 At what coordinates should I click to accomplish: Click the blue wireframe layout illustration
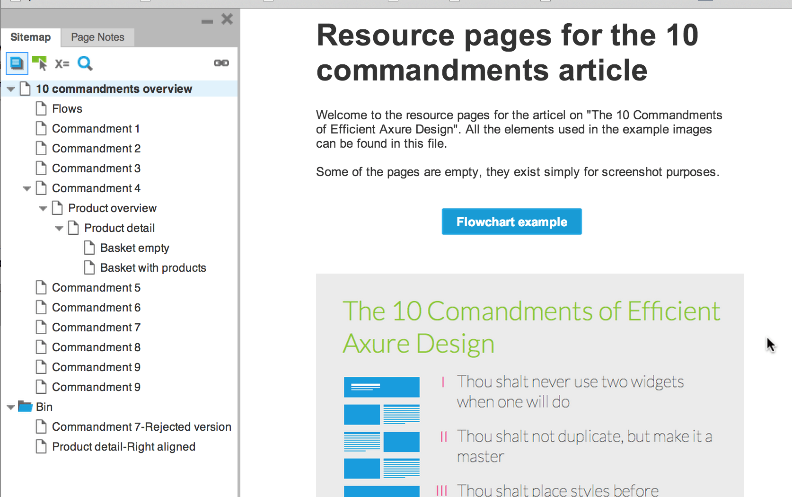tap(381, 436)
